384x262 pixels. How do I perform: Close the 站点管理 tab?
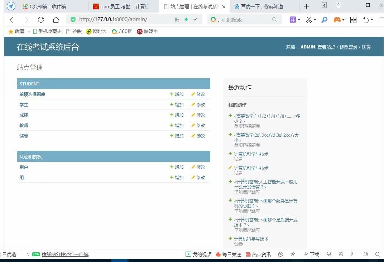click(x=224, y=7)
